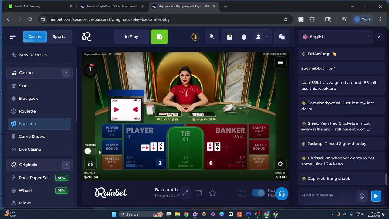This screenshot has width=389, height=219.
Task: Open the search magnifier in header
Action: tap(212, 37)
